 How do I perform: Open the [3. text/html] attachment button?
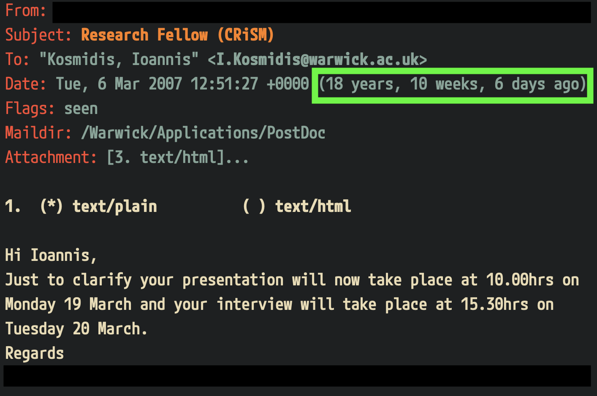[166, 157]
